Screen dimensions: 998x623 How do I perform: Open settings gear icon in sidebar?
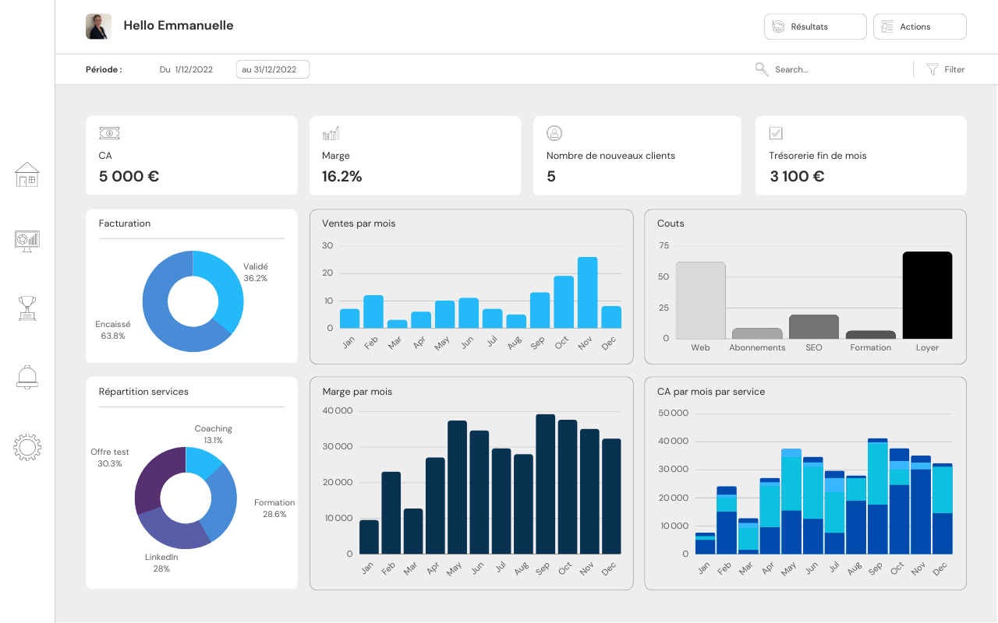point(27,447)
